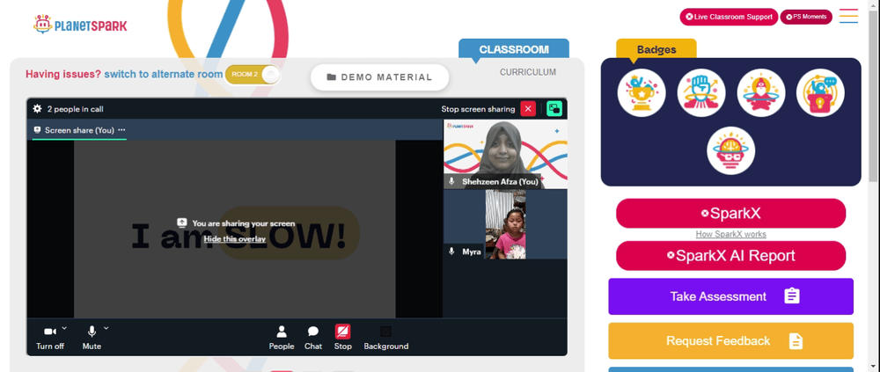Open the hamburger menu icon
Screen dimensions: 880x372
848,16
